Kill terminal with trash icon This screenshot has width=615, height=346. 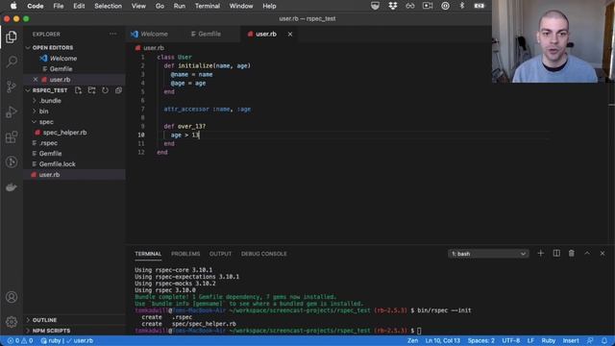(572, 254)
